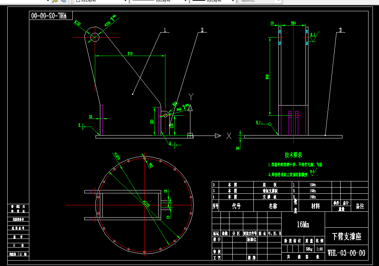The height and width of the screenshot is (266, 379).
Task: Click the 阶段标记 label
Action: point(292,241)
